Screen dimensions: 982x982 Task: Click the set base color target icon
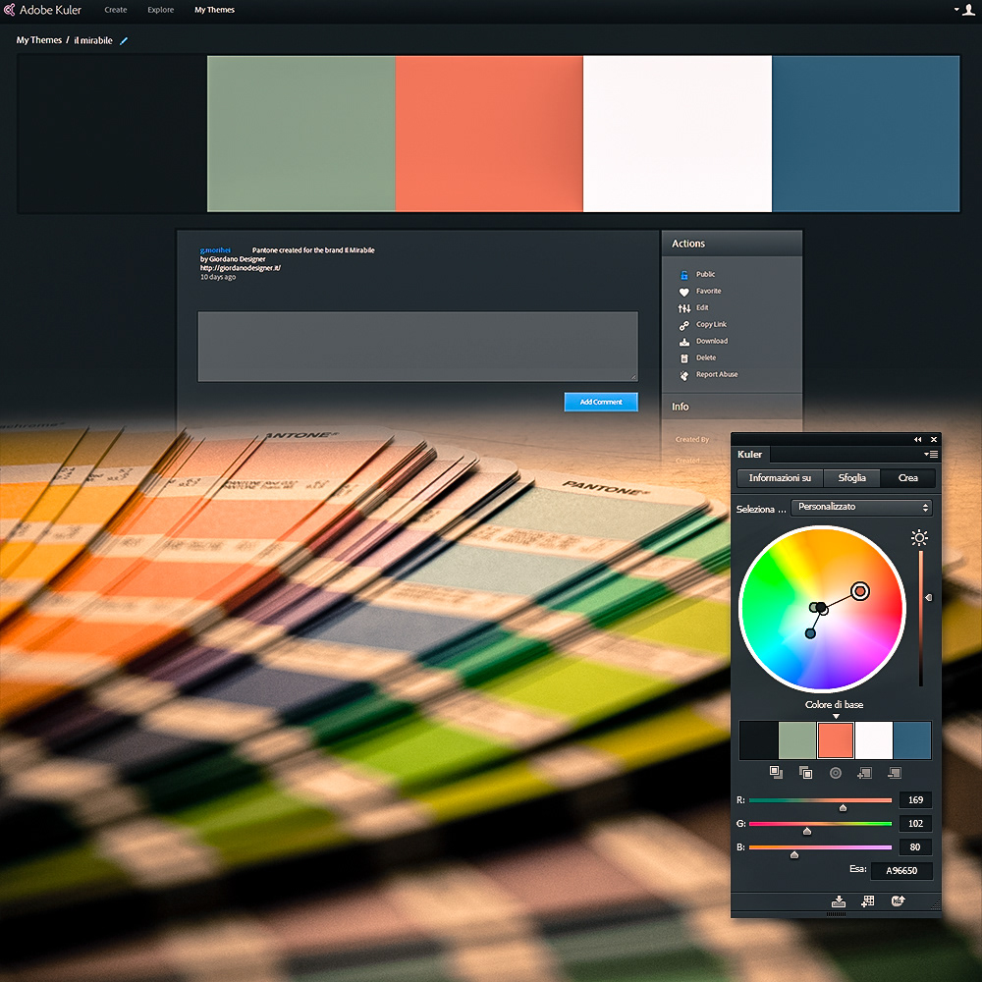(x=836, y=773)
